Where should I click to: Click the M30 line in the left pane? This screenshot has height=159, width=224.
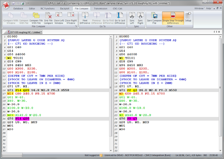[10, 129]
